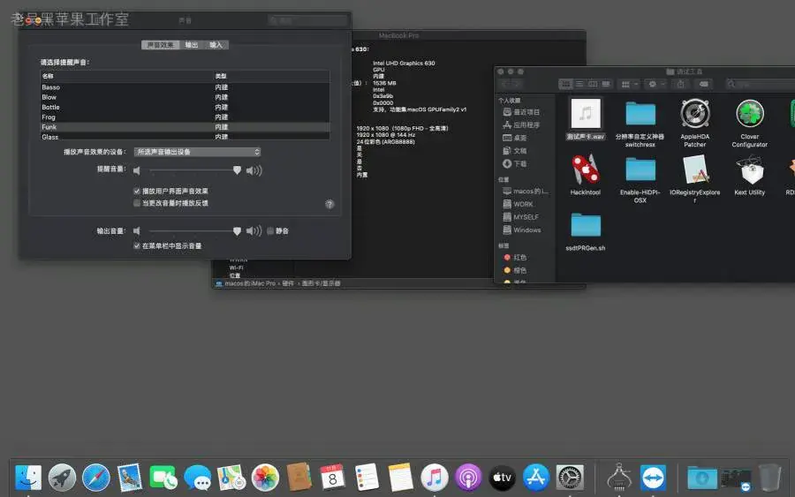The height and width of the screenshot is (497, 795).
Task: Open Kext Utility app in Finder
Action: point(749,169)
